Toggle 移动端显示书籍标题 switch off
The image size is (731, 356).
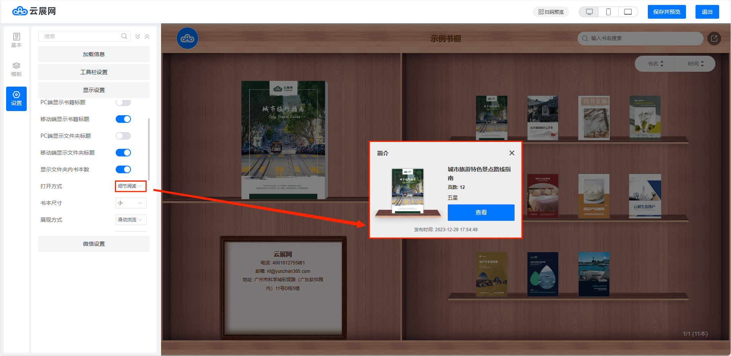coord(123,119)
